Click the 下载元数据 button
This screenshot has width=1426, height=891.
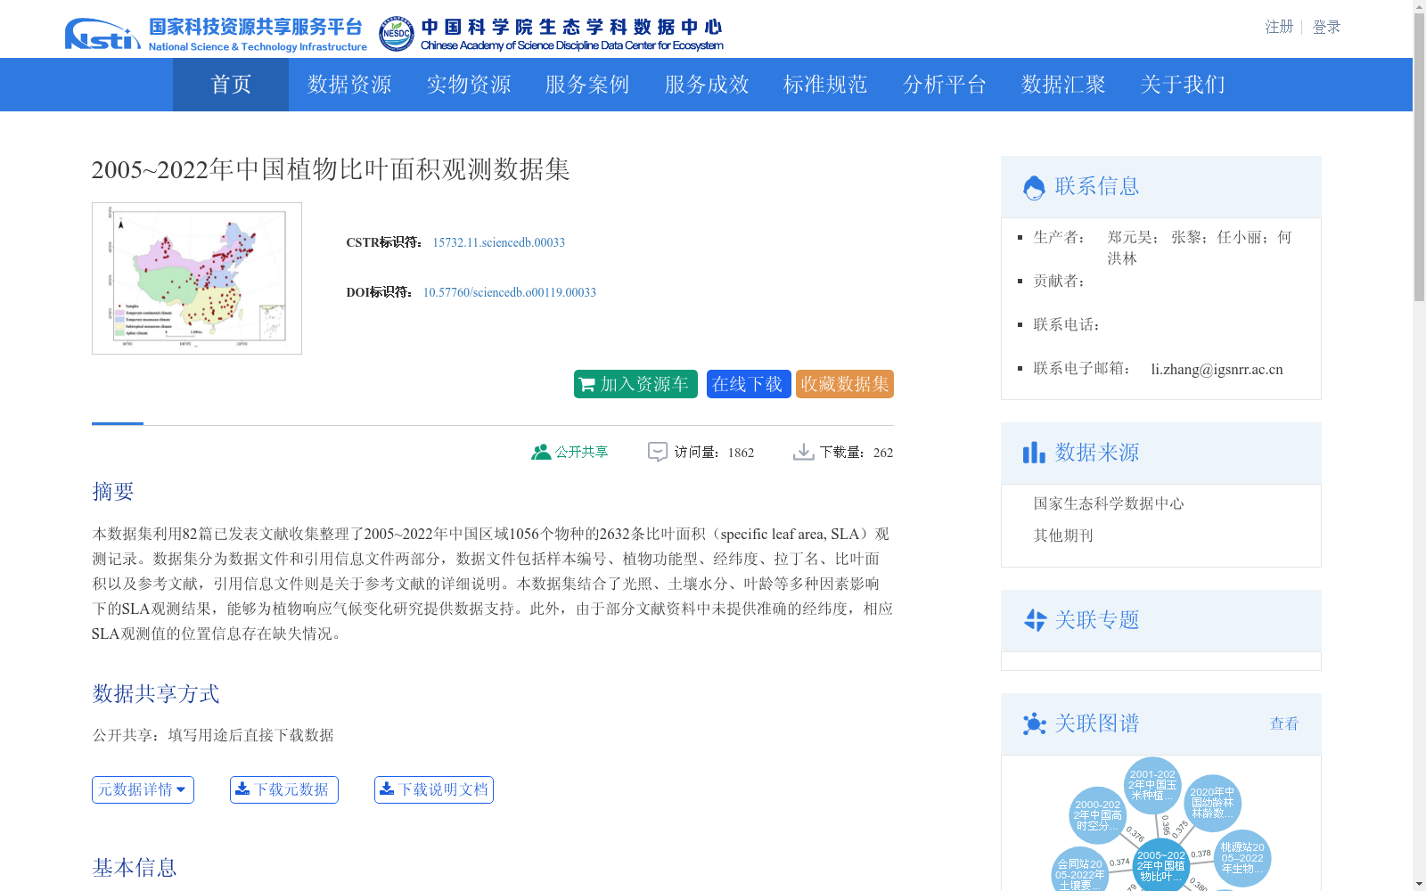click(x=284, y=789)
